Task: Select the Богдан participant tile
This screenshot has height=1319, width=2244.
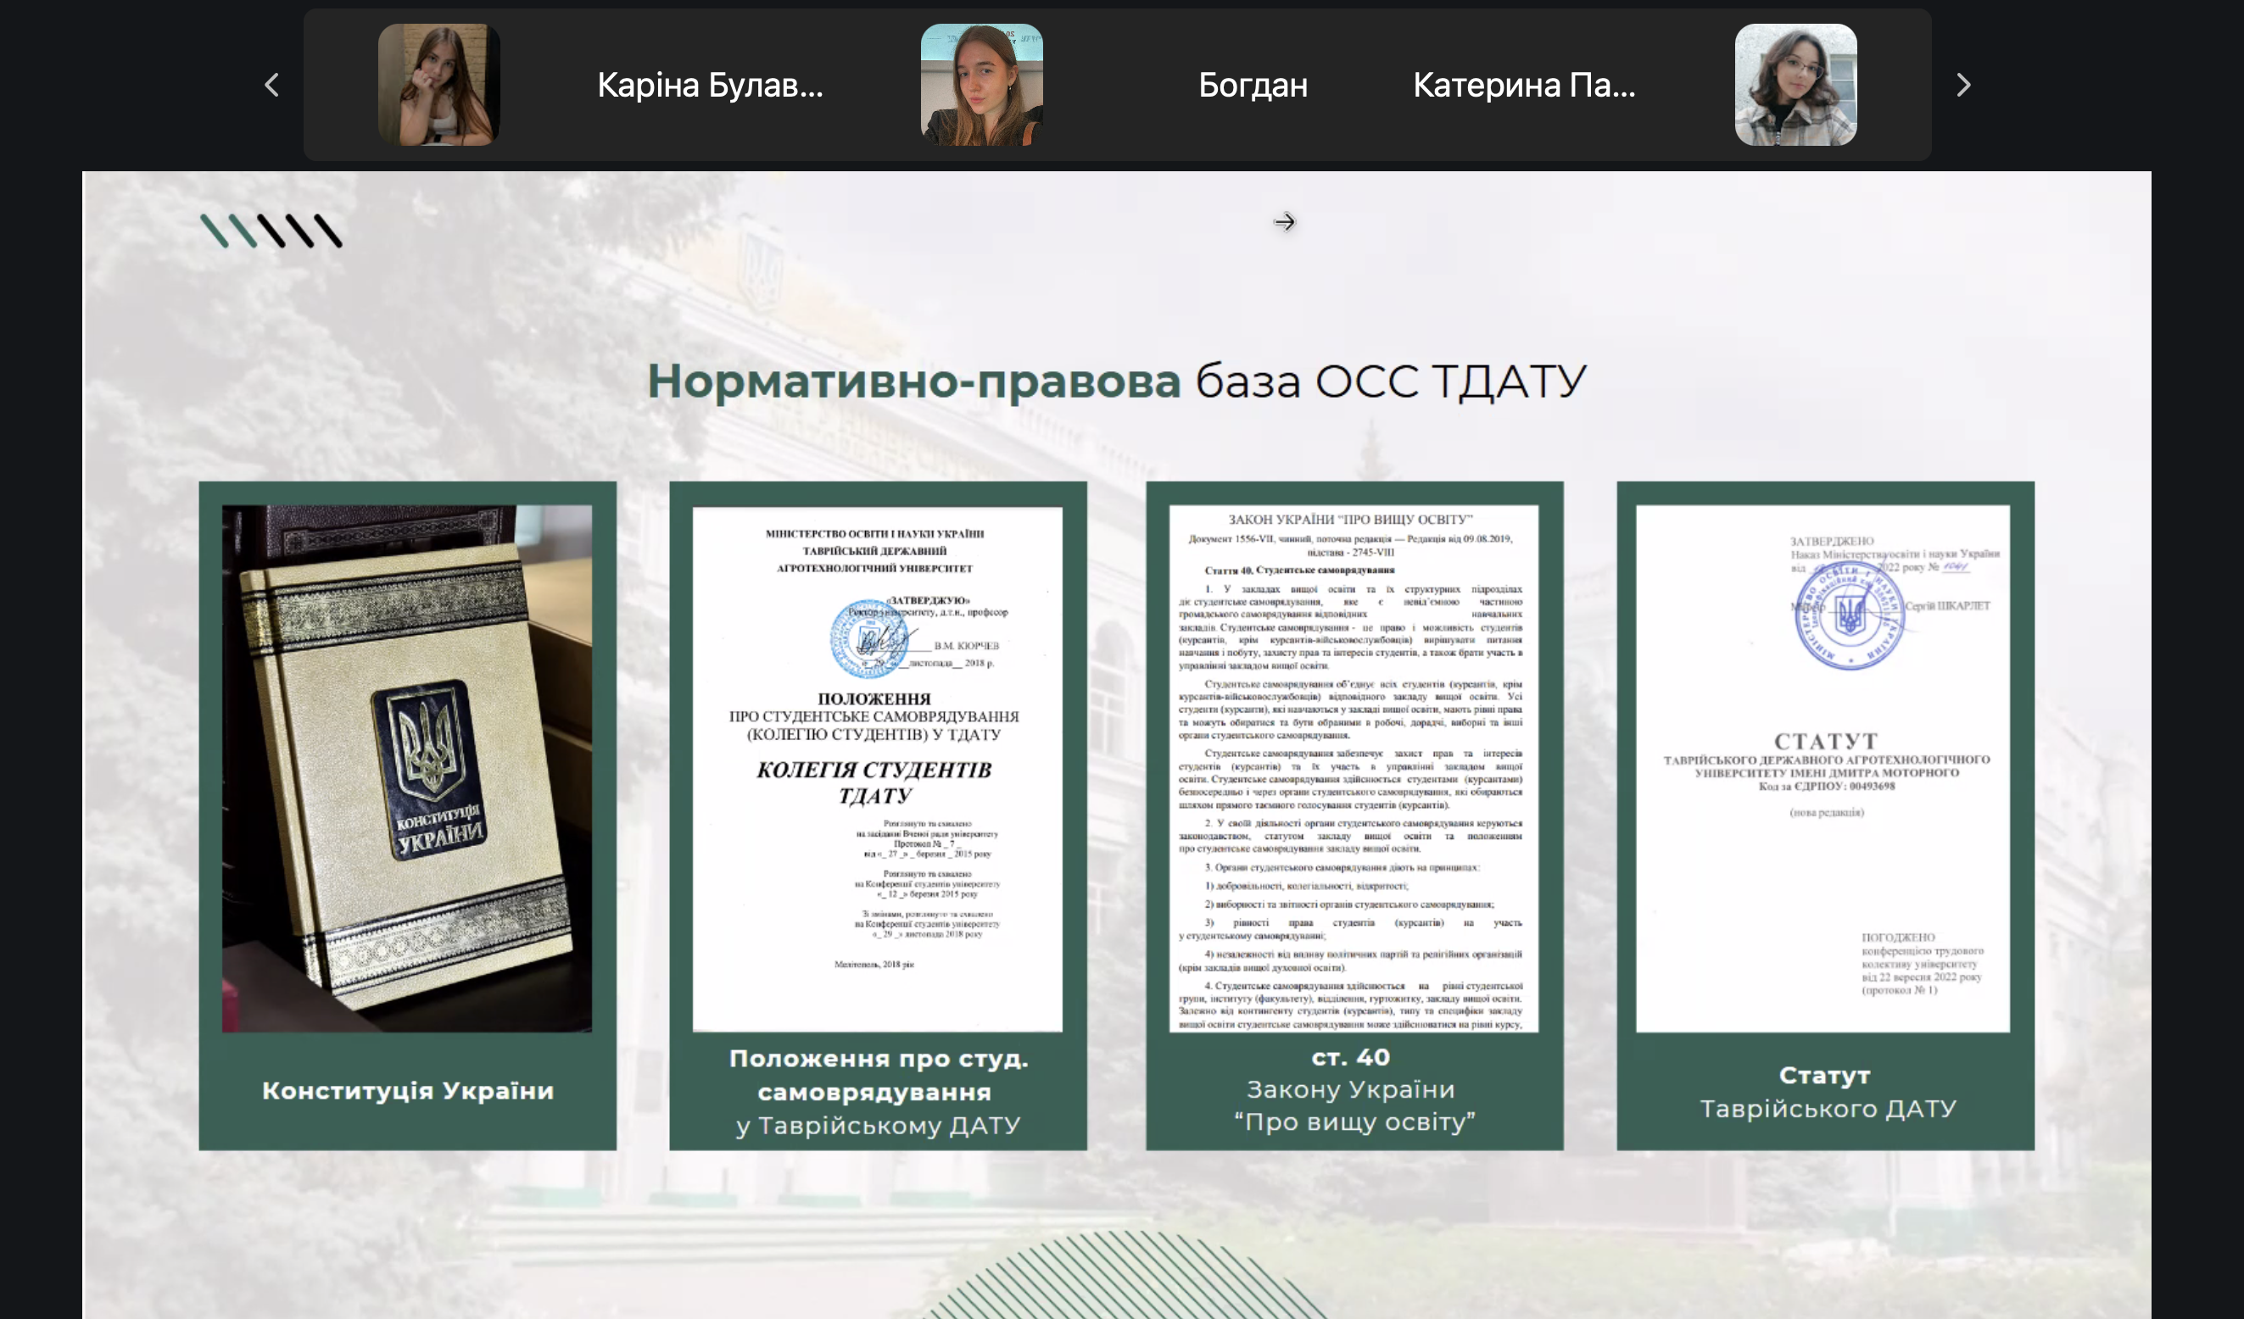Action: click(1252, 86)
